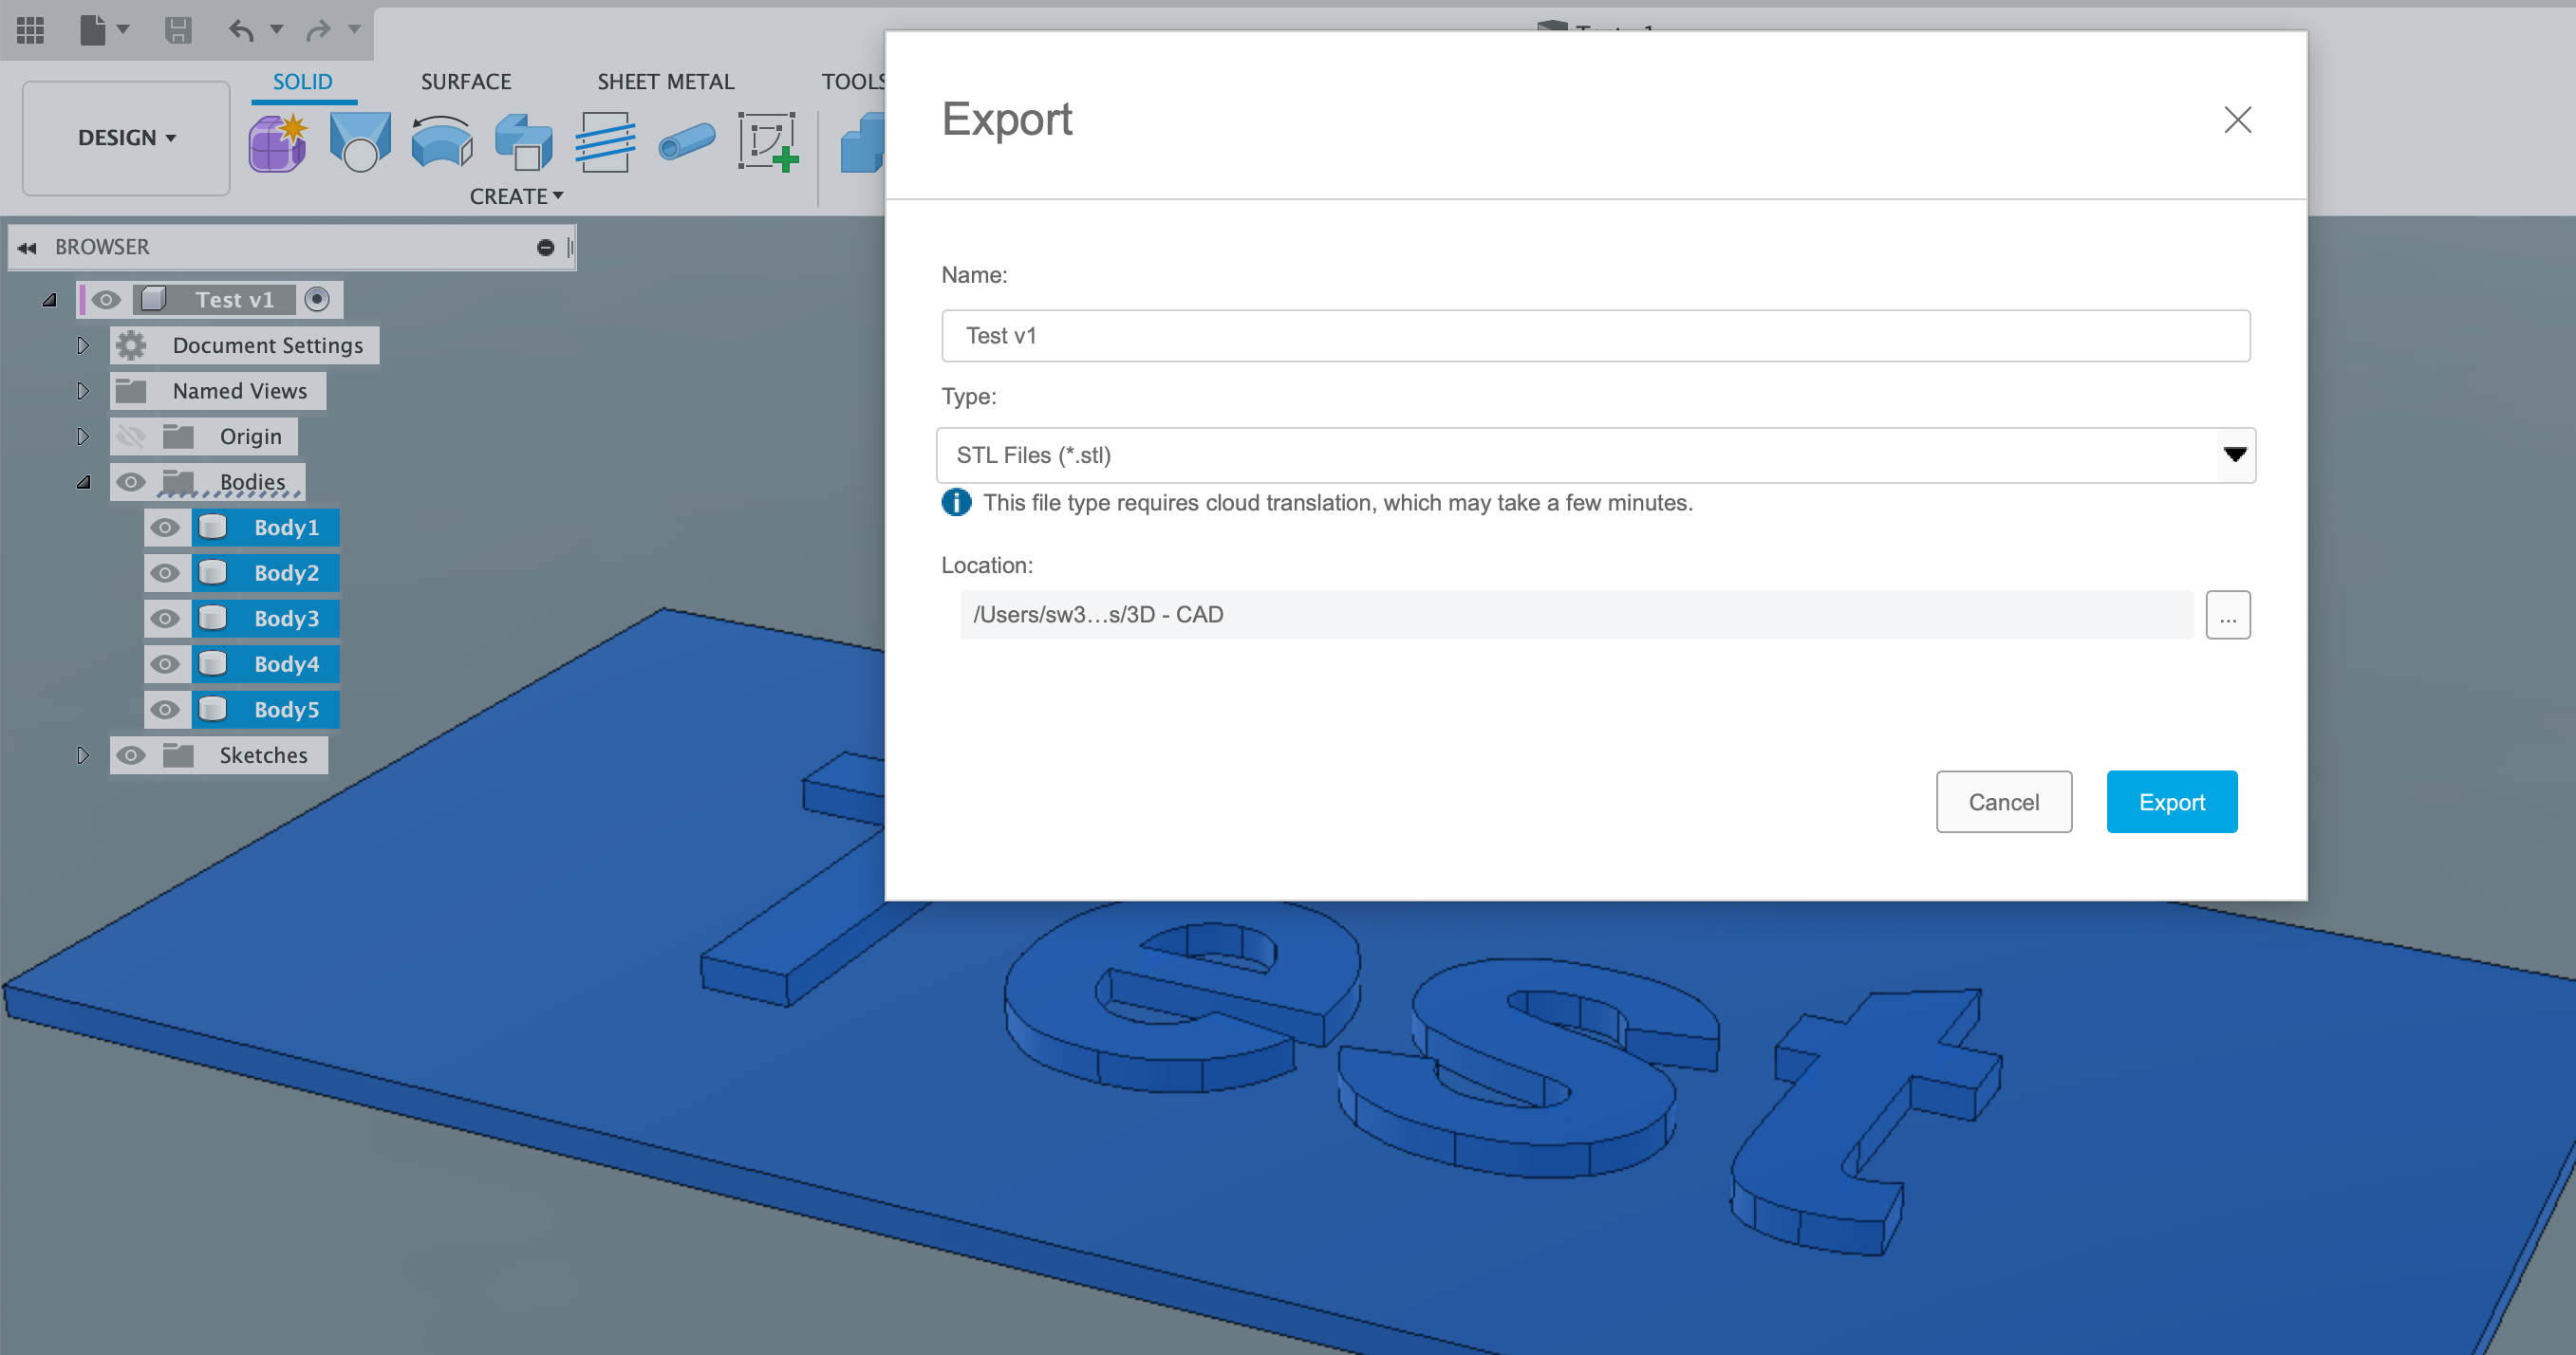The height and width of the screenshot is (1355, 2576).
Task: Show the hidden Origin folder
Action: point(131,436)
